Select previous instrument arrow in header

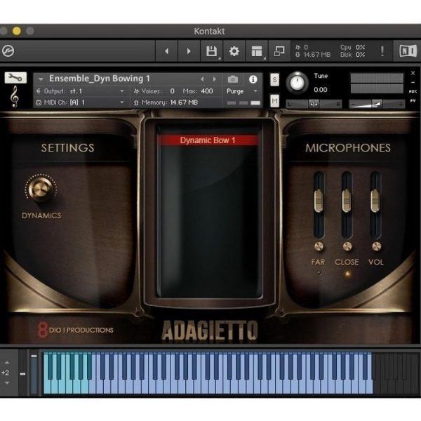[202, 79]
